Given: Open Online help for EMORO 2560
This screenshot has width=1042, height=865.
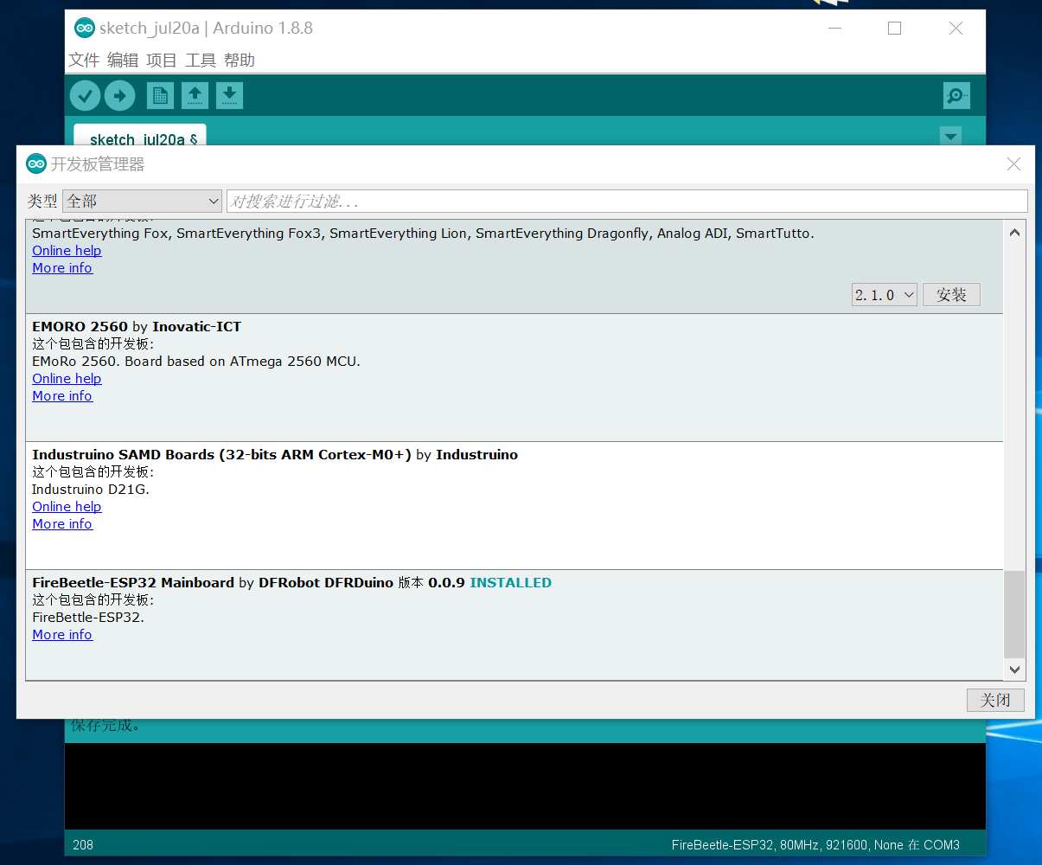Looking at the screenshot, I should pos(67,379).
